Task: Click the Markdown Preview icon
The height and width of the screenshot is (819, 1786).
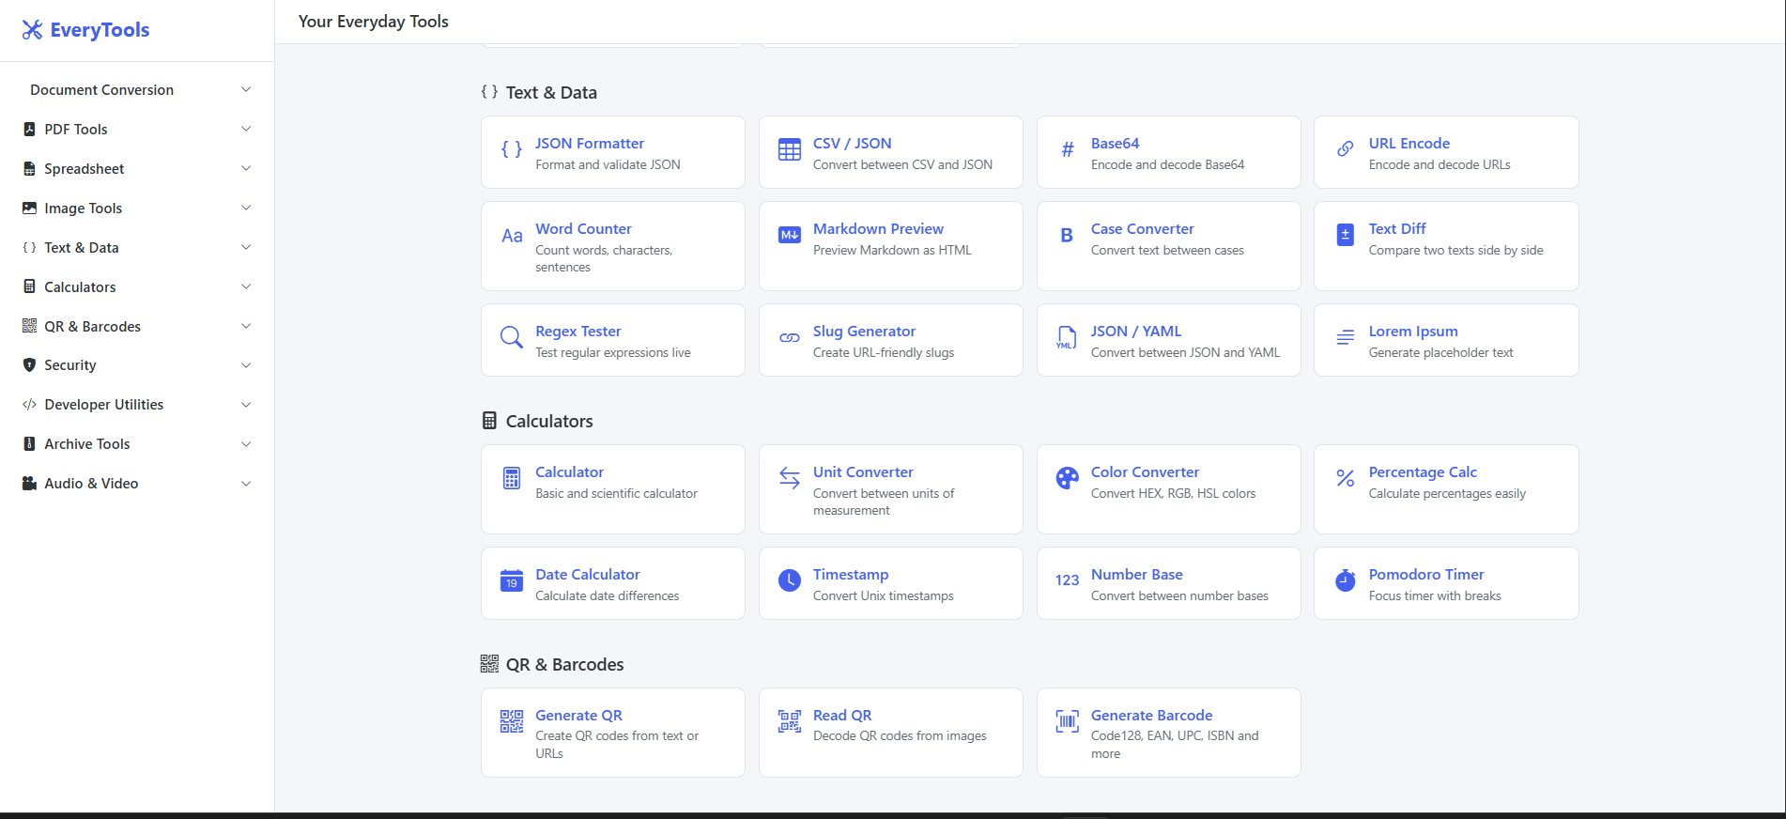Action: [x=790, y=235]
